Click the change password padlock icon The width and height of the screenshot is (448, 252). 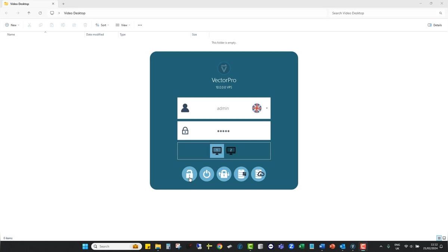(224, 174)
